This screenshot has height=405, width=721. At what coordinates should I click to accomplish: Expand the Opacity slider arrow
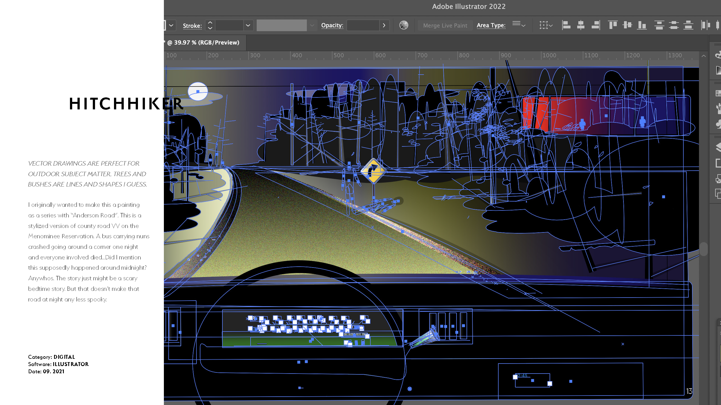pos(384,25)
